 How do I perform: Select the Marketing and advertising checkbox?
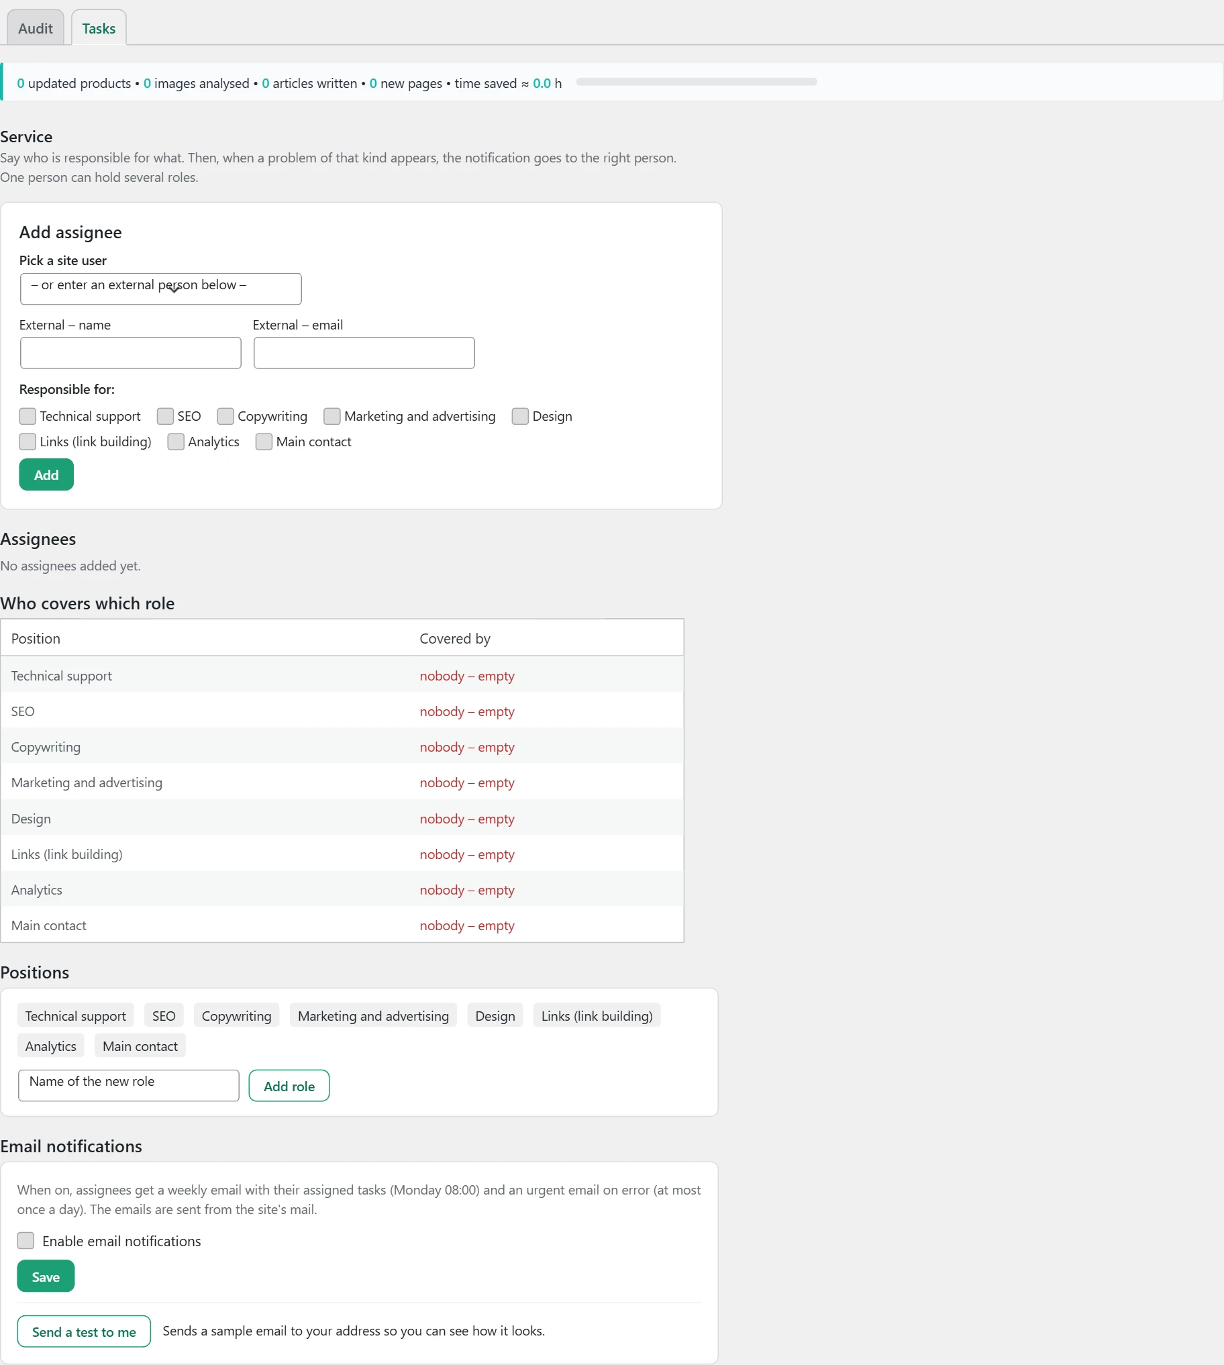[x=332, y=416]
